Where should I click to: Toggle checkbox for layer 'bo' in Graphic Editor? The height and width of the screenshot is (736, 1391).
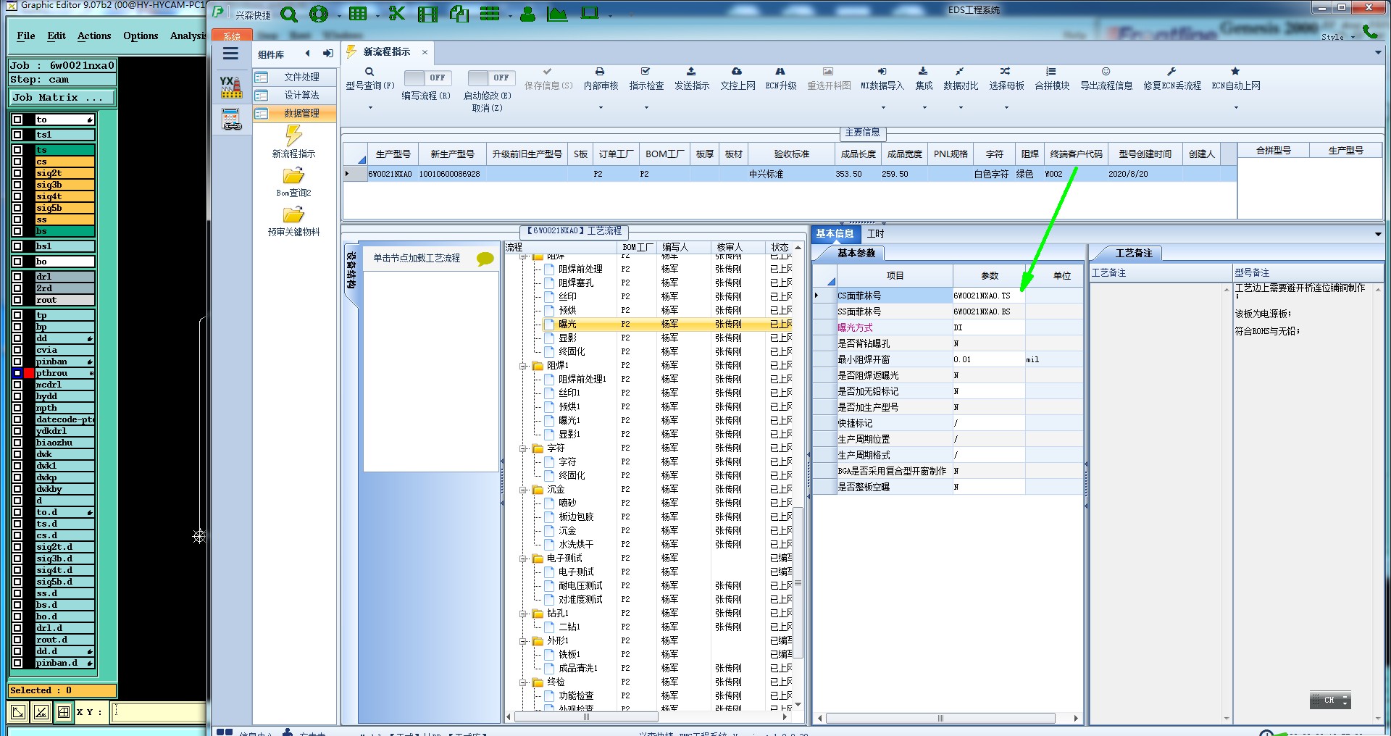[x=17, y=262]
